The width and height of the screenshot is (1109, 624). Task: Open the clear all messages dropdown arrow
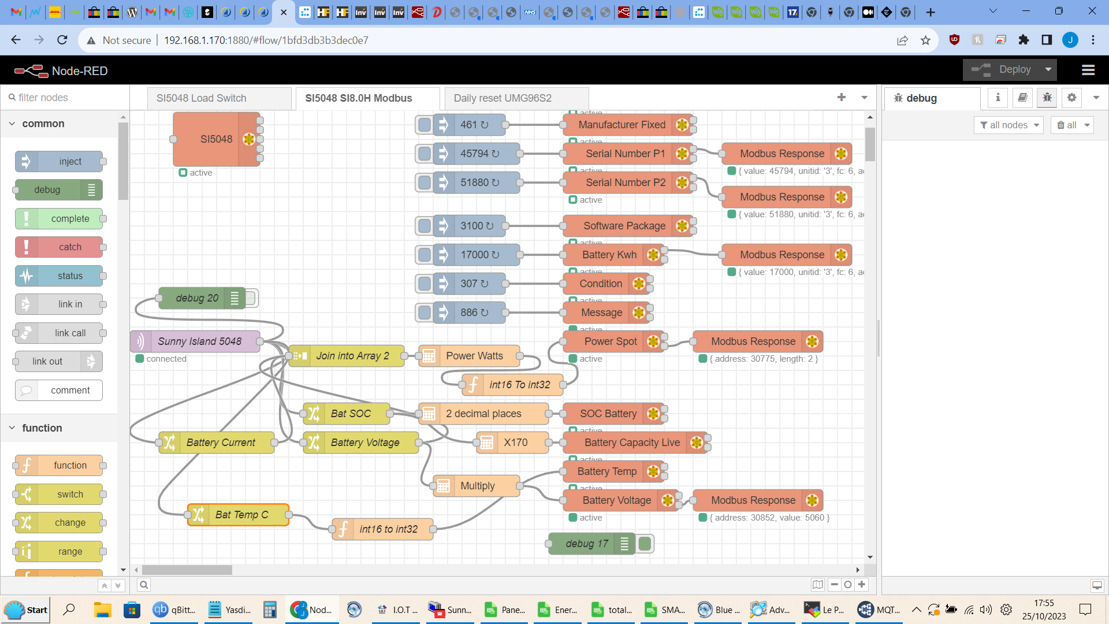(1087, 125)
